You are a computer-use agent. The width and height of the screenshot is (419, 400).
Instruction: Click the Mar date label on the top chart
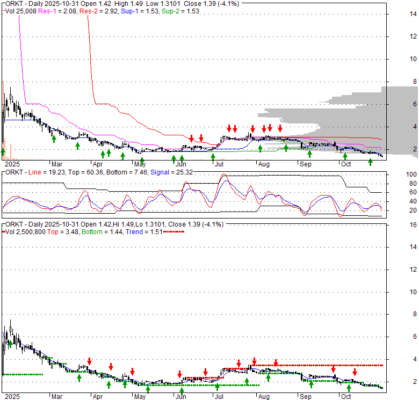coord(56,164)
